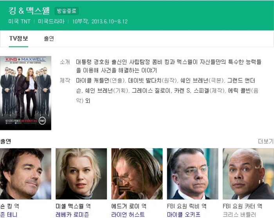
Task: Open the TV정보 tab
Action: [x=18, y=38]
